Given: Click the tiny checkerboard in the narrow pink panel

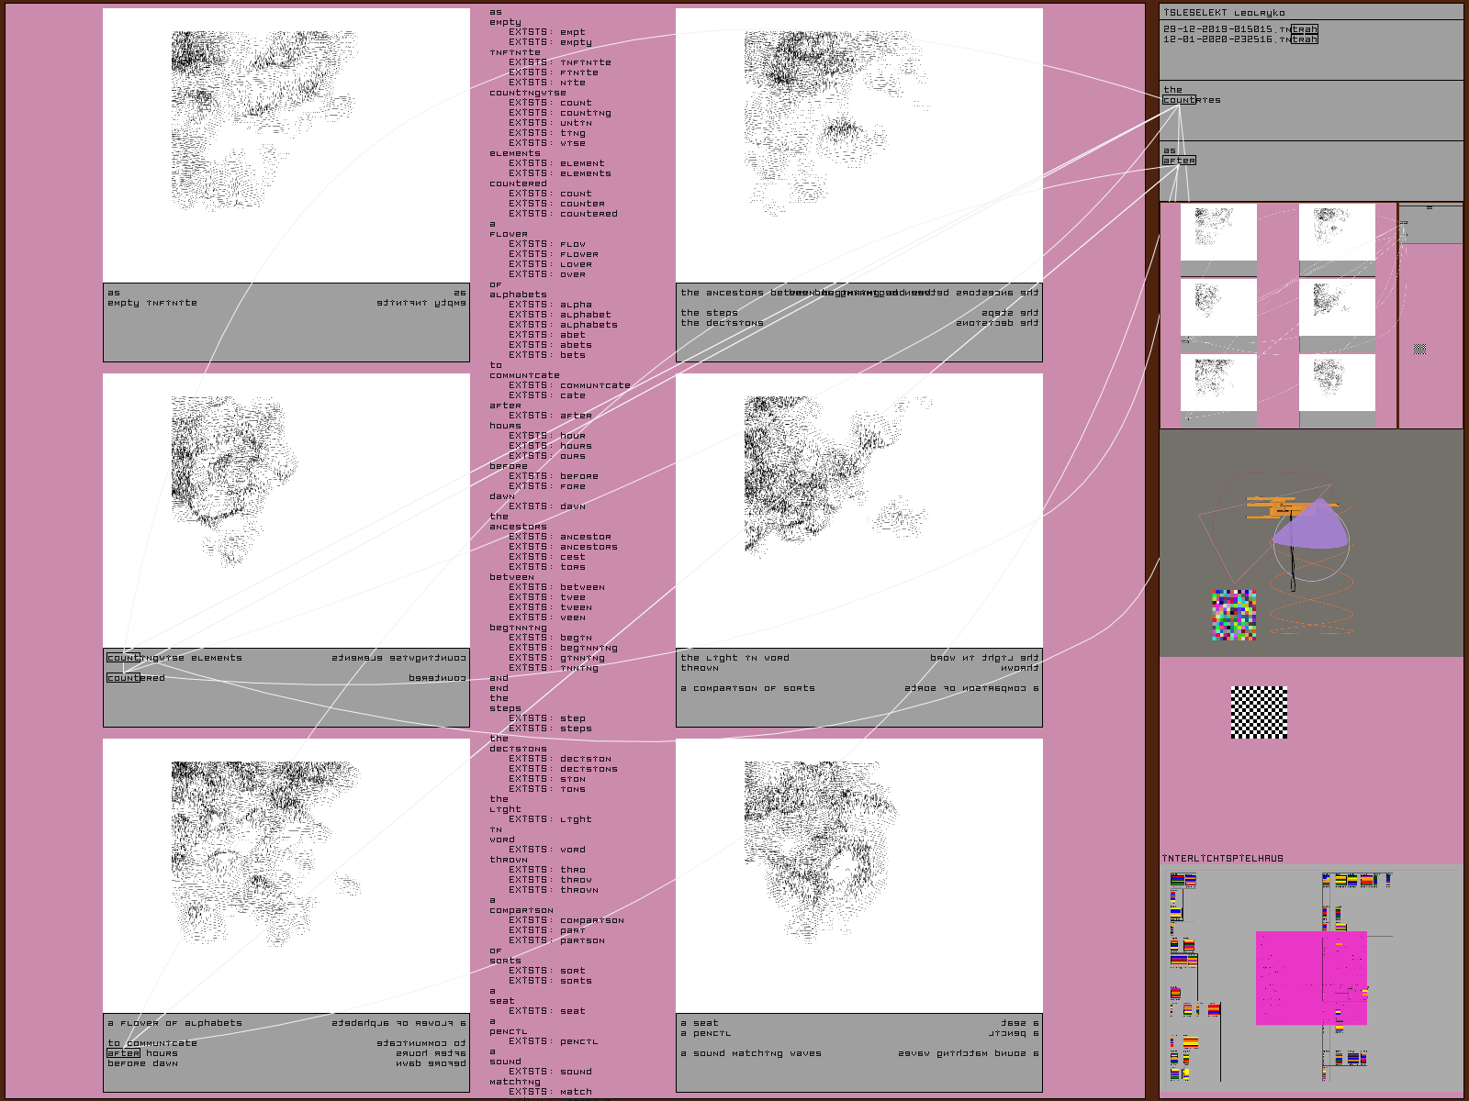Looking at the screenshot, I should (1420, 350).
